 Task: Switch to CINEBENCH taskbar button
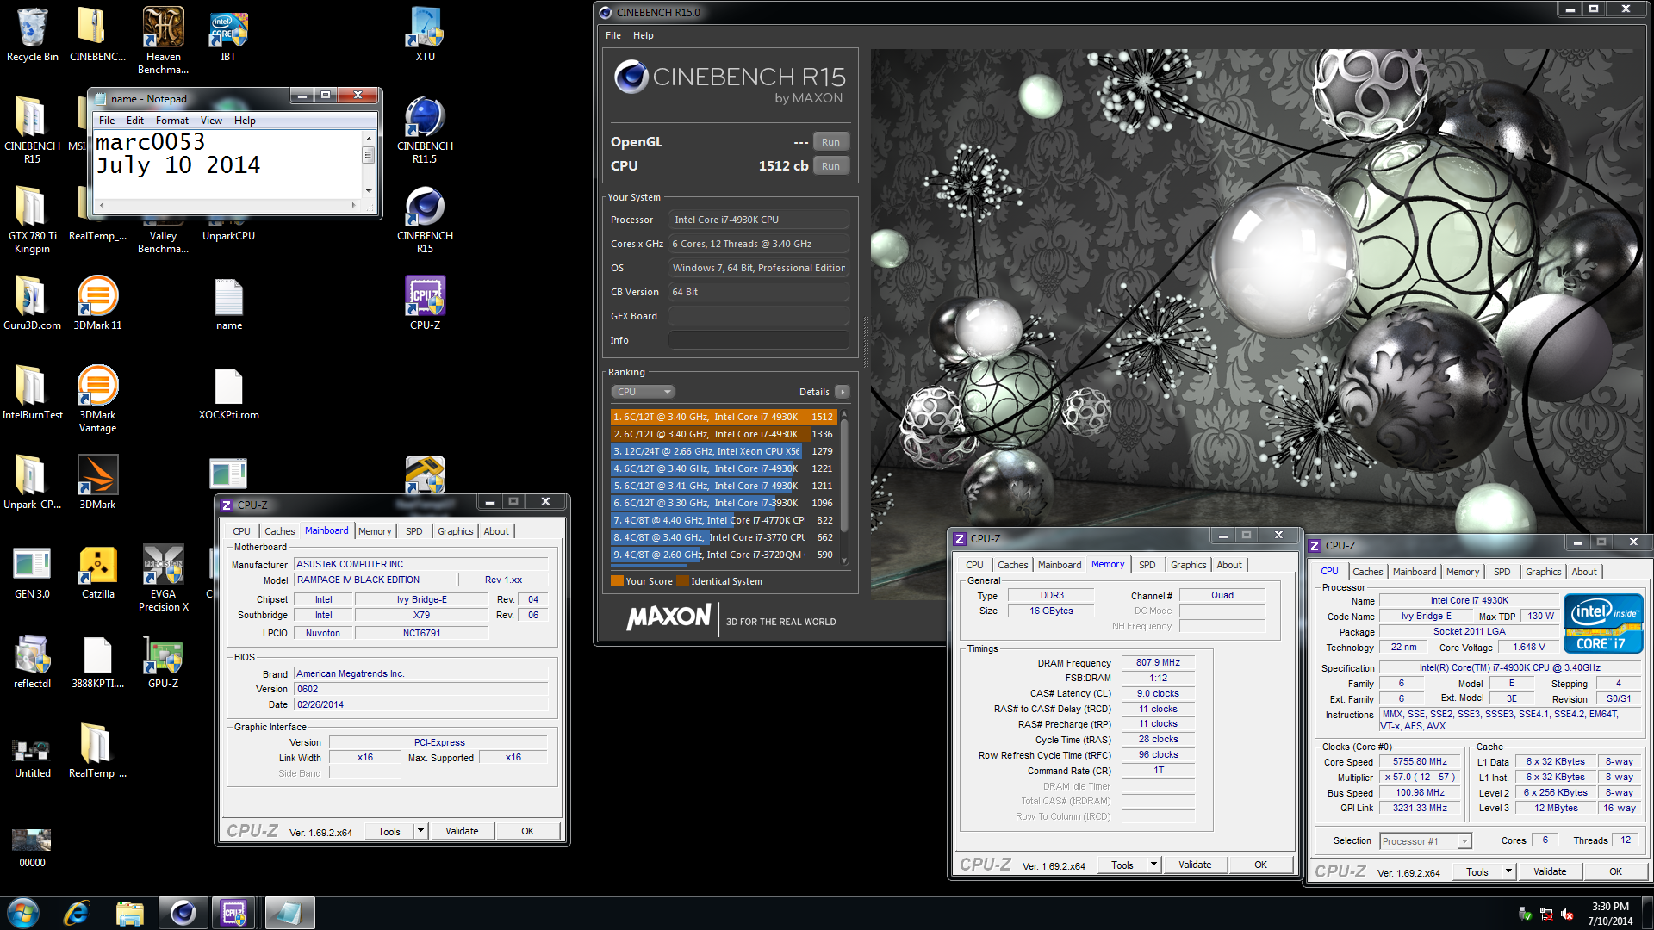pyautogui.click(x=183, y=913)
